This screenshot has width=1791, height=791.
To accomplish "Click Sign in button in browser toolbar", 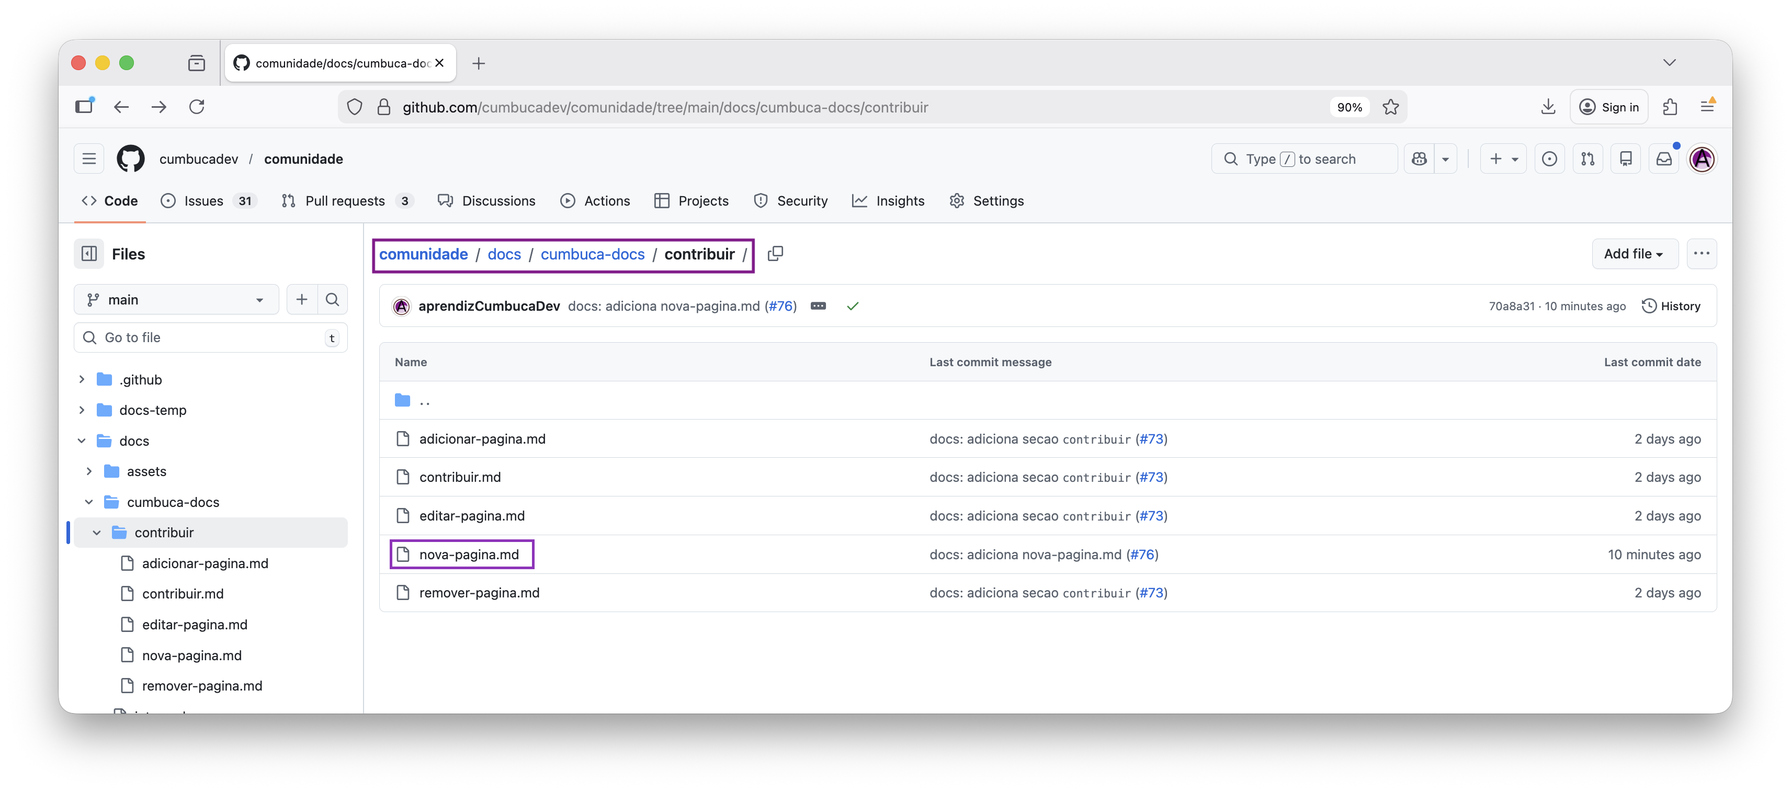I will pos(1609,107).
